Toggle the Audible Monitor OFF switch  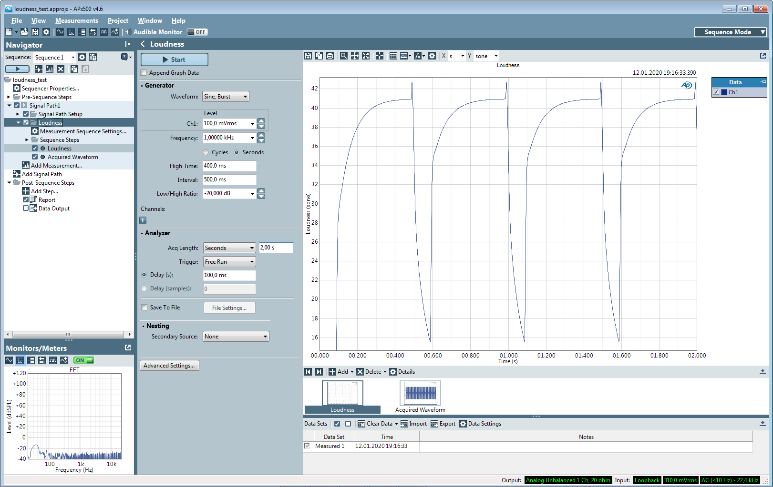(196, 32)
